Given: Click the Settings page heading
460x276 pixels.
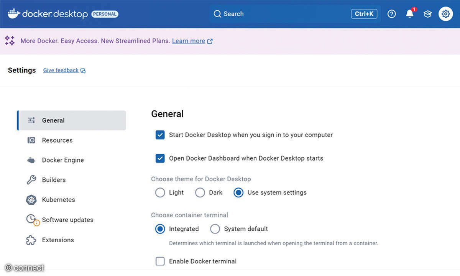Looking at the screenshot, I should click(x=22, y=70).
